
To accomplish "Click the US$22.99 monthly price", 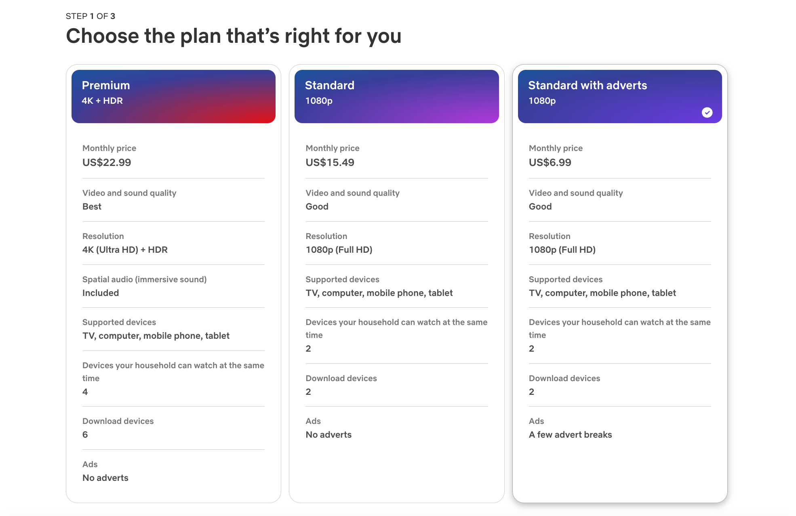I will tap(107, 162).
